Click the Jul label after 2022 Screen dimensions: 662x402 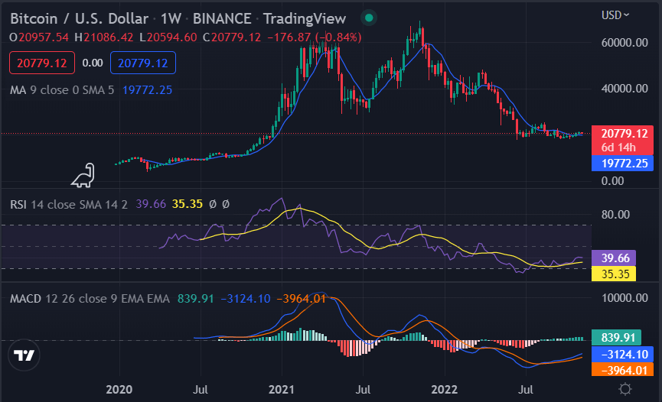coord(525,389)
